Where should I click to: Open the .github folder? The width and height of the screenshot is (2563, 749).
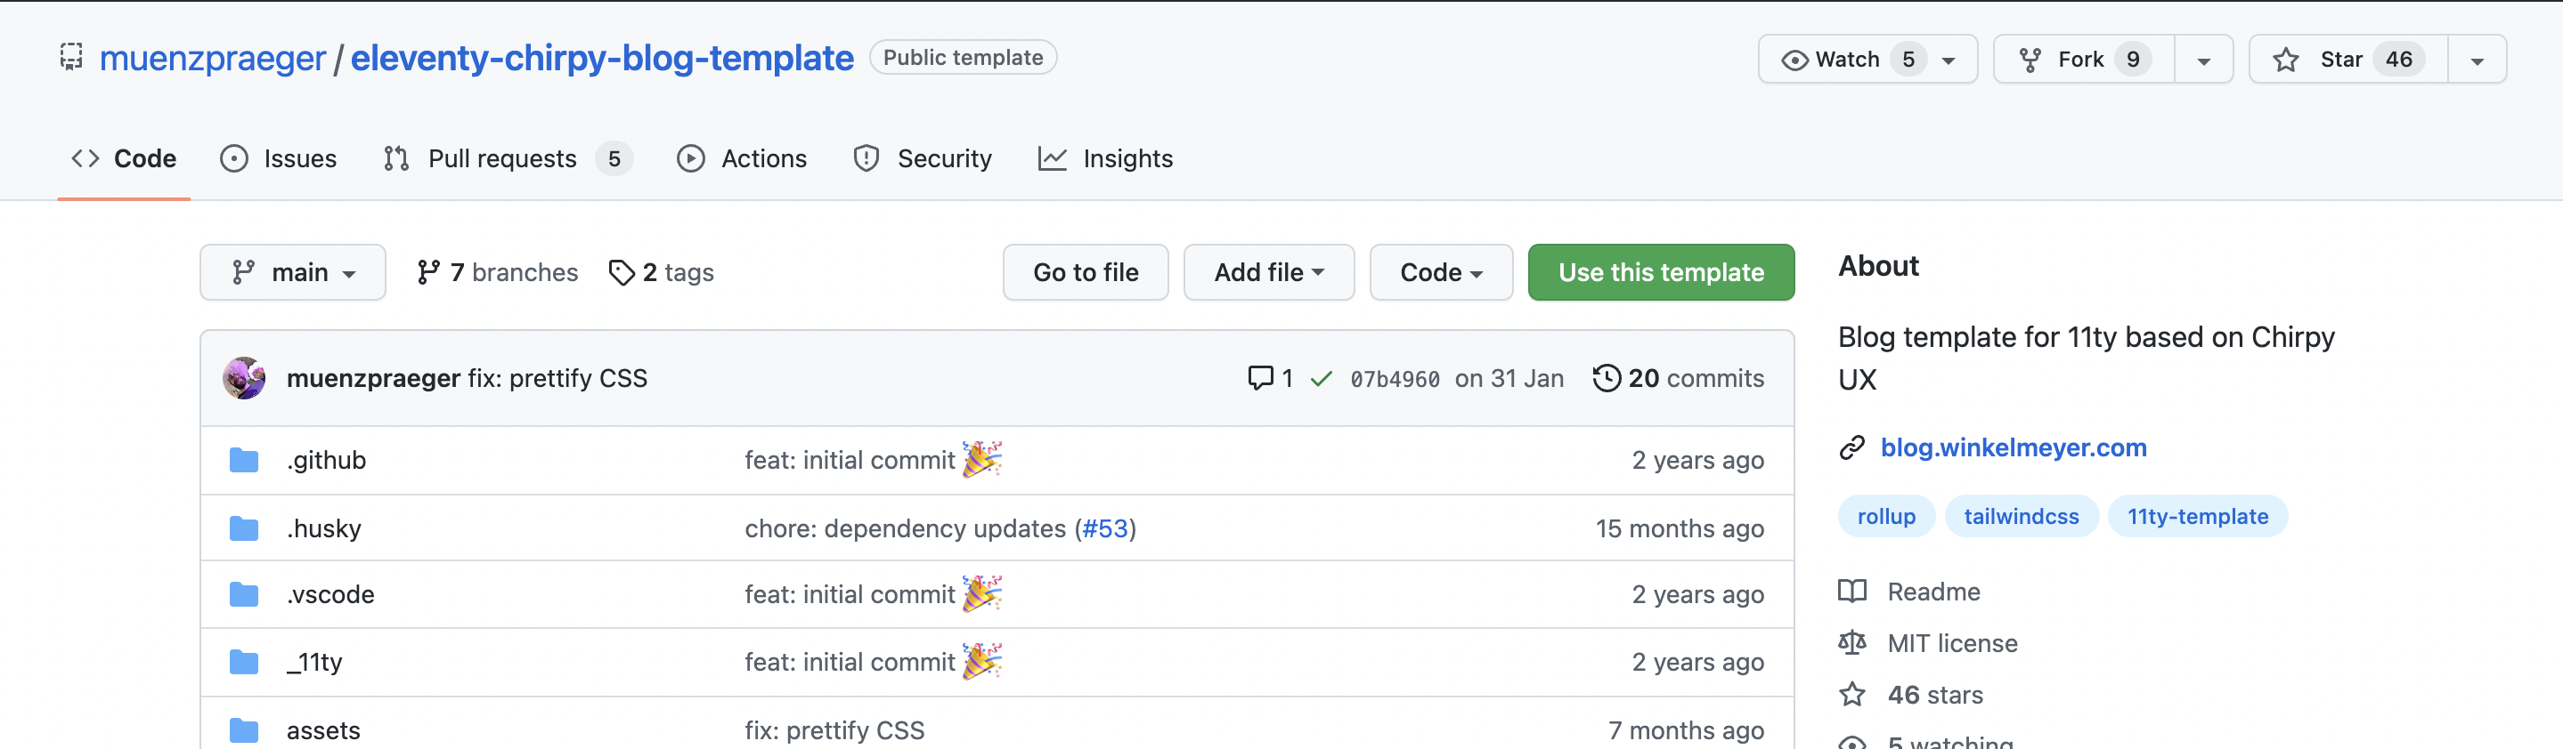coord(326,460)
